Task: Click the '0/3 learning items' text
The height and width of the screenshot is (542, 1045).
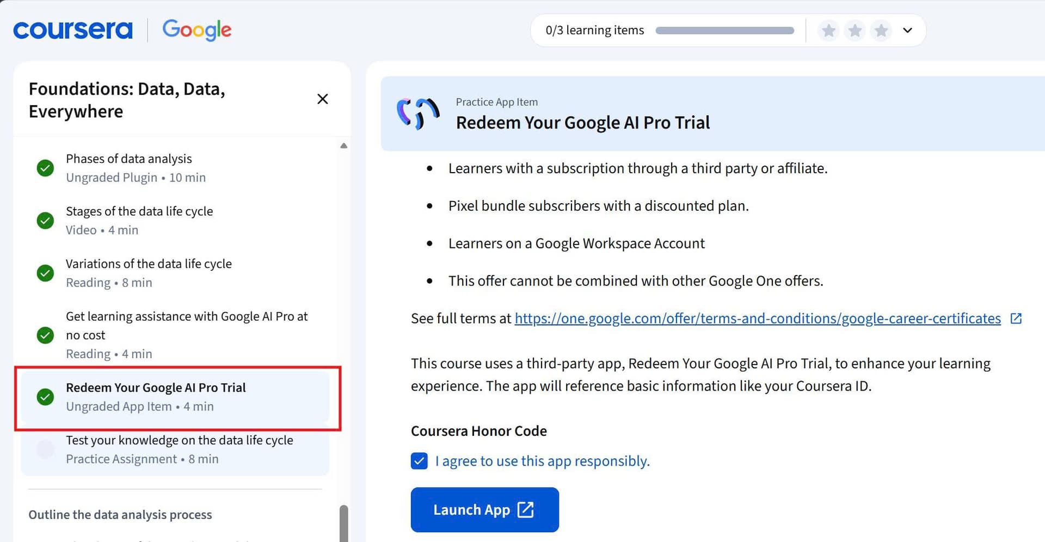Action: point(595,31)
